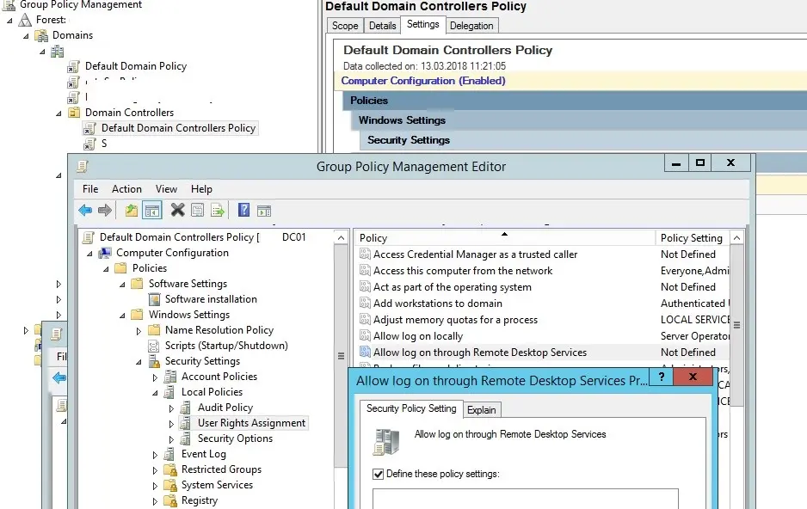Select the Security Policy Setting tab
Image resolution: width=807 pixels, height=509 pixels.
click(x=411, y=408)
